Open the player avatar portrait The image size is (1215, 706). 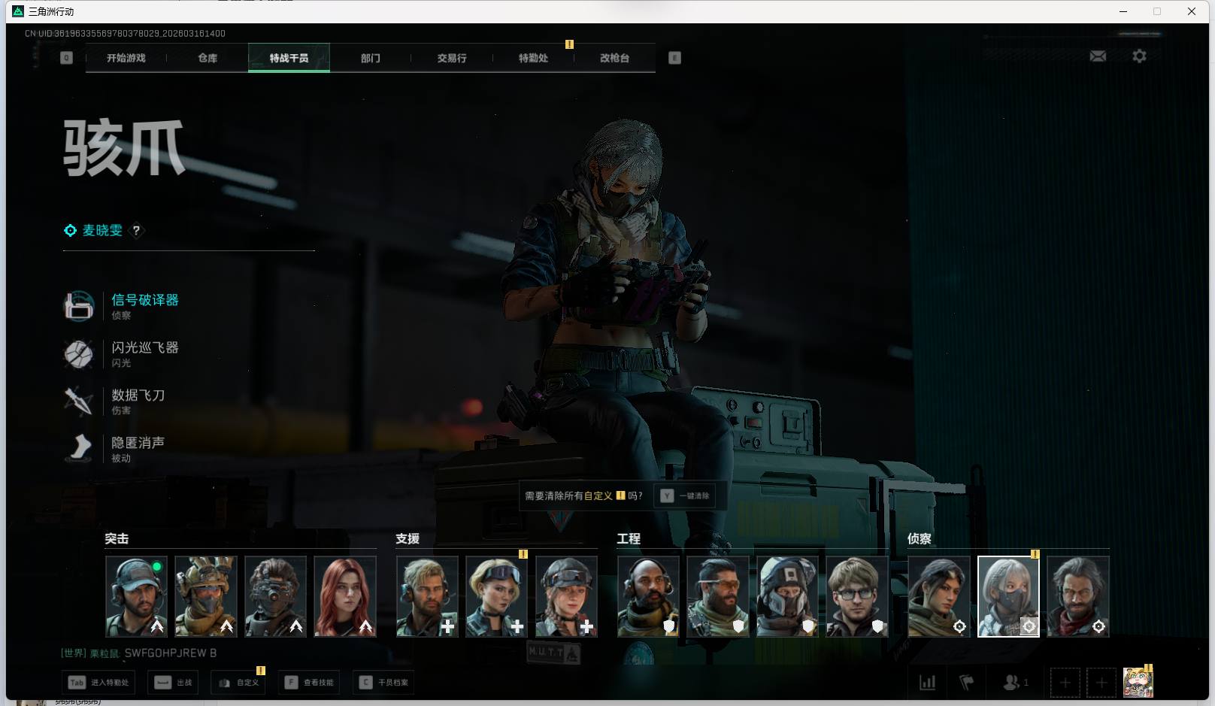[x=1138, y=683]
